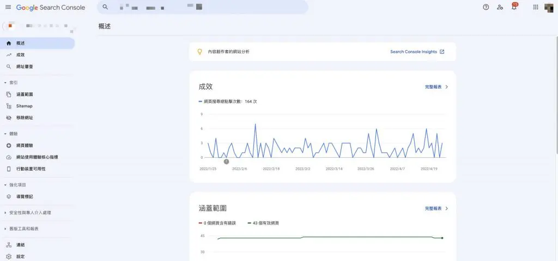
Task: Open 導覽標記 breadcrumbs report
Action: point(38,197)
